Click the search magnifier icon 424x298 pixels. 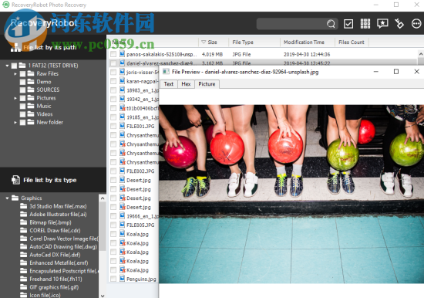(331, 24)
